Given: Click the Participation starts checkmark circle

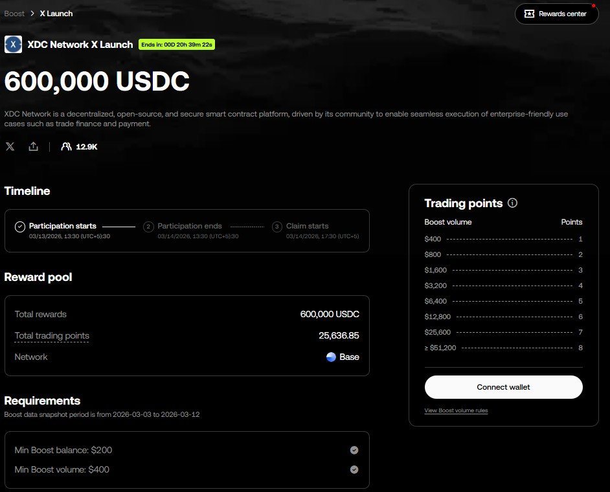Looking at the screenshot, I should 20,227.
